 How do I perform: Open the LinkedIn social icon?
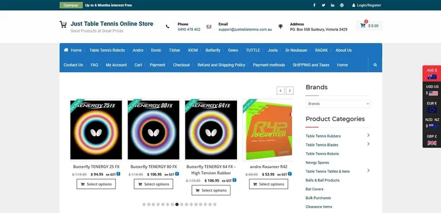point(333,5)
